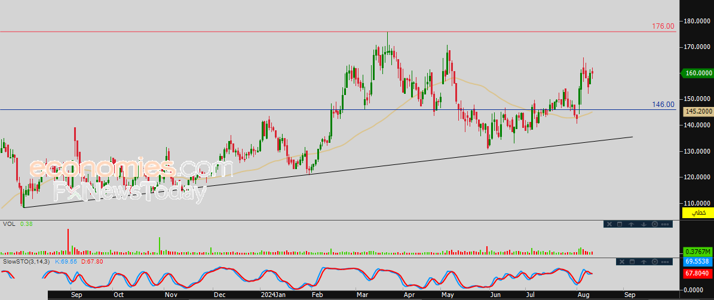This screenshot has height=300, width=714.
Task: Open VOL panel more options menu
Action: coord(665,224)
